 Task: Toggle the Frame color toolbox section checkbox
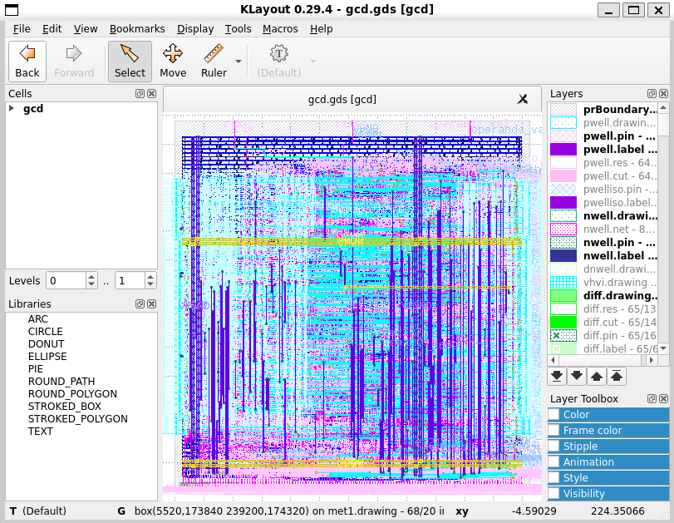click(553, 430)
